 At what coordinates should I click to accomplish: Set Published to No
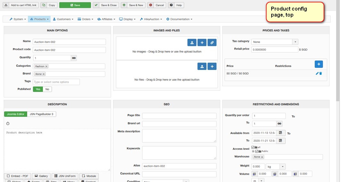pyautogui.click(x=47, y=89)
